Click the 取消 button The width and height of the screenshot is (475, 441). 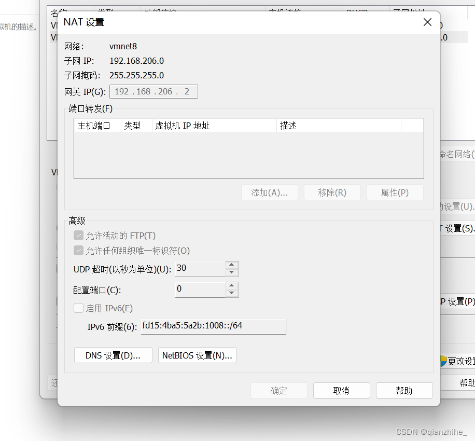(341, 390)
